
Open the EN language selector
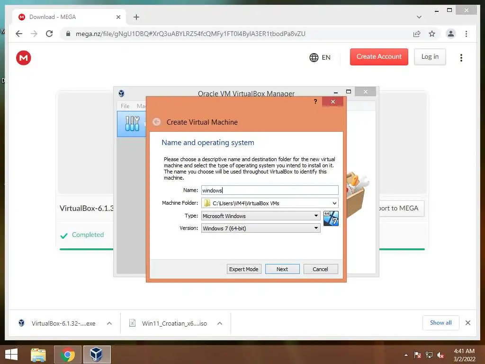pos(320,57)
